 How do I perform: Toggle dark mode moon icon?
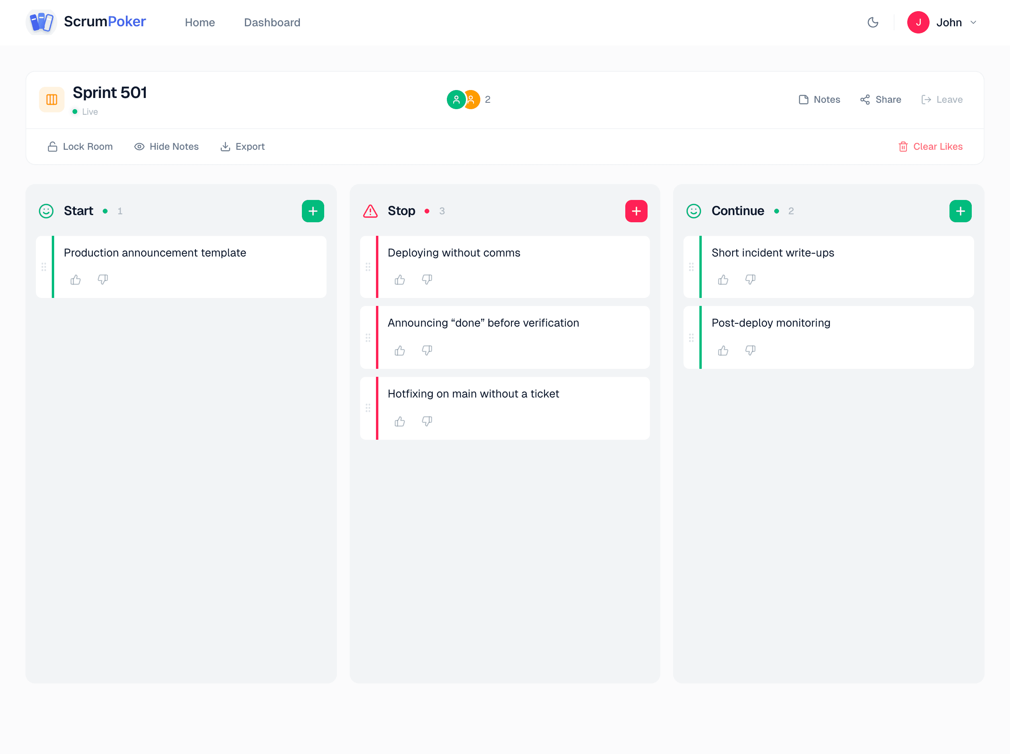click(x=873, y=22)
